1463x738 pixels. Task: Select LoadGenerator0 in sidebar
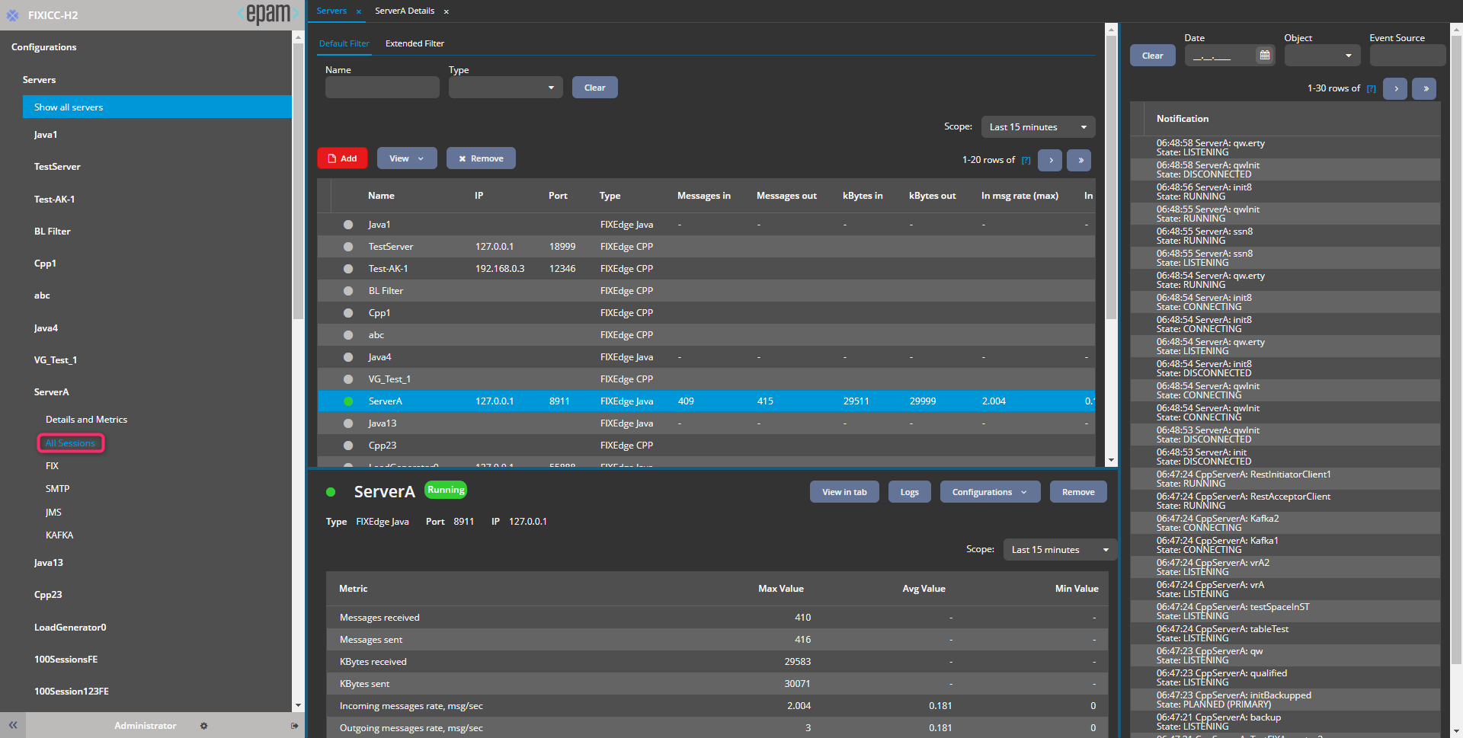click(70, 628)
